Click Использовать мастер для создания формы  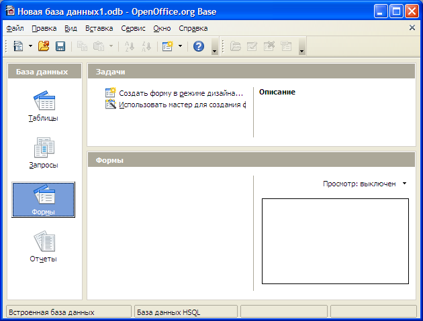[183, 105]
